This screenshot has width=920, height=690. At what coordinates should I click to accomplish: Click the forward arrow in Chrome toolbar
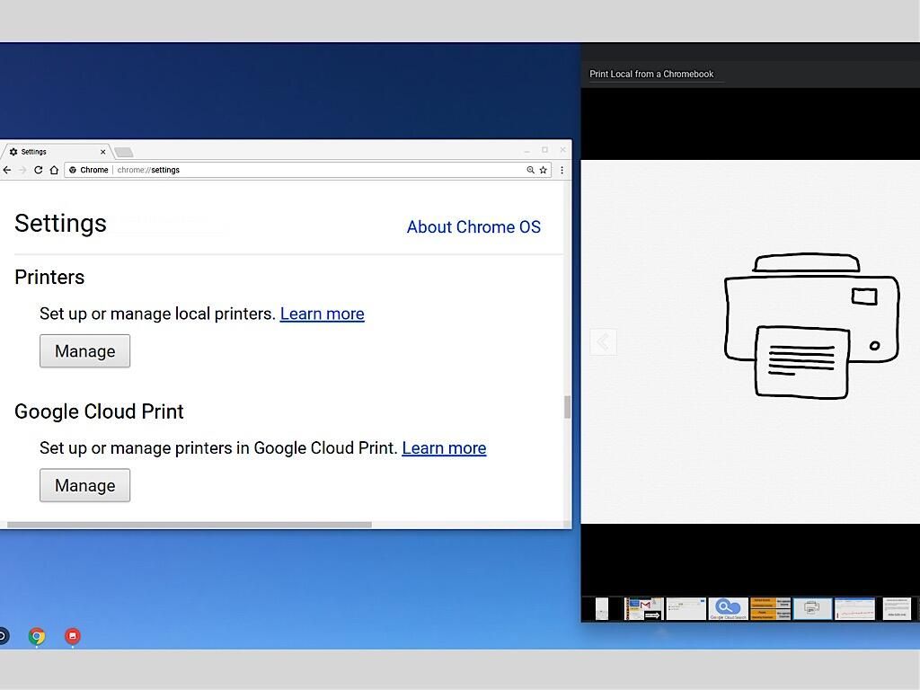[22, 170]
